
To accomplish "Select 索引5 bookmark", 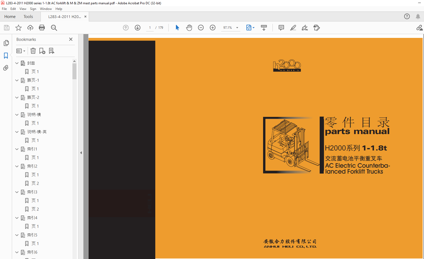I will pos(32,235).
